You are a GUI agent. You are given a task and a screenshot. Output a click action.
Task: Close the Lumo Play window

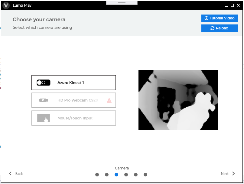tap(238, 5)
